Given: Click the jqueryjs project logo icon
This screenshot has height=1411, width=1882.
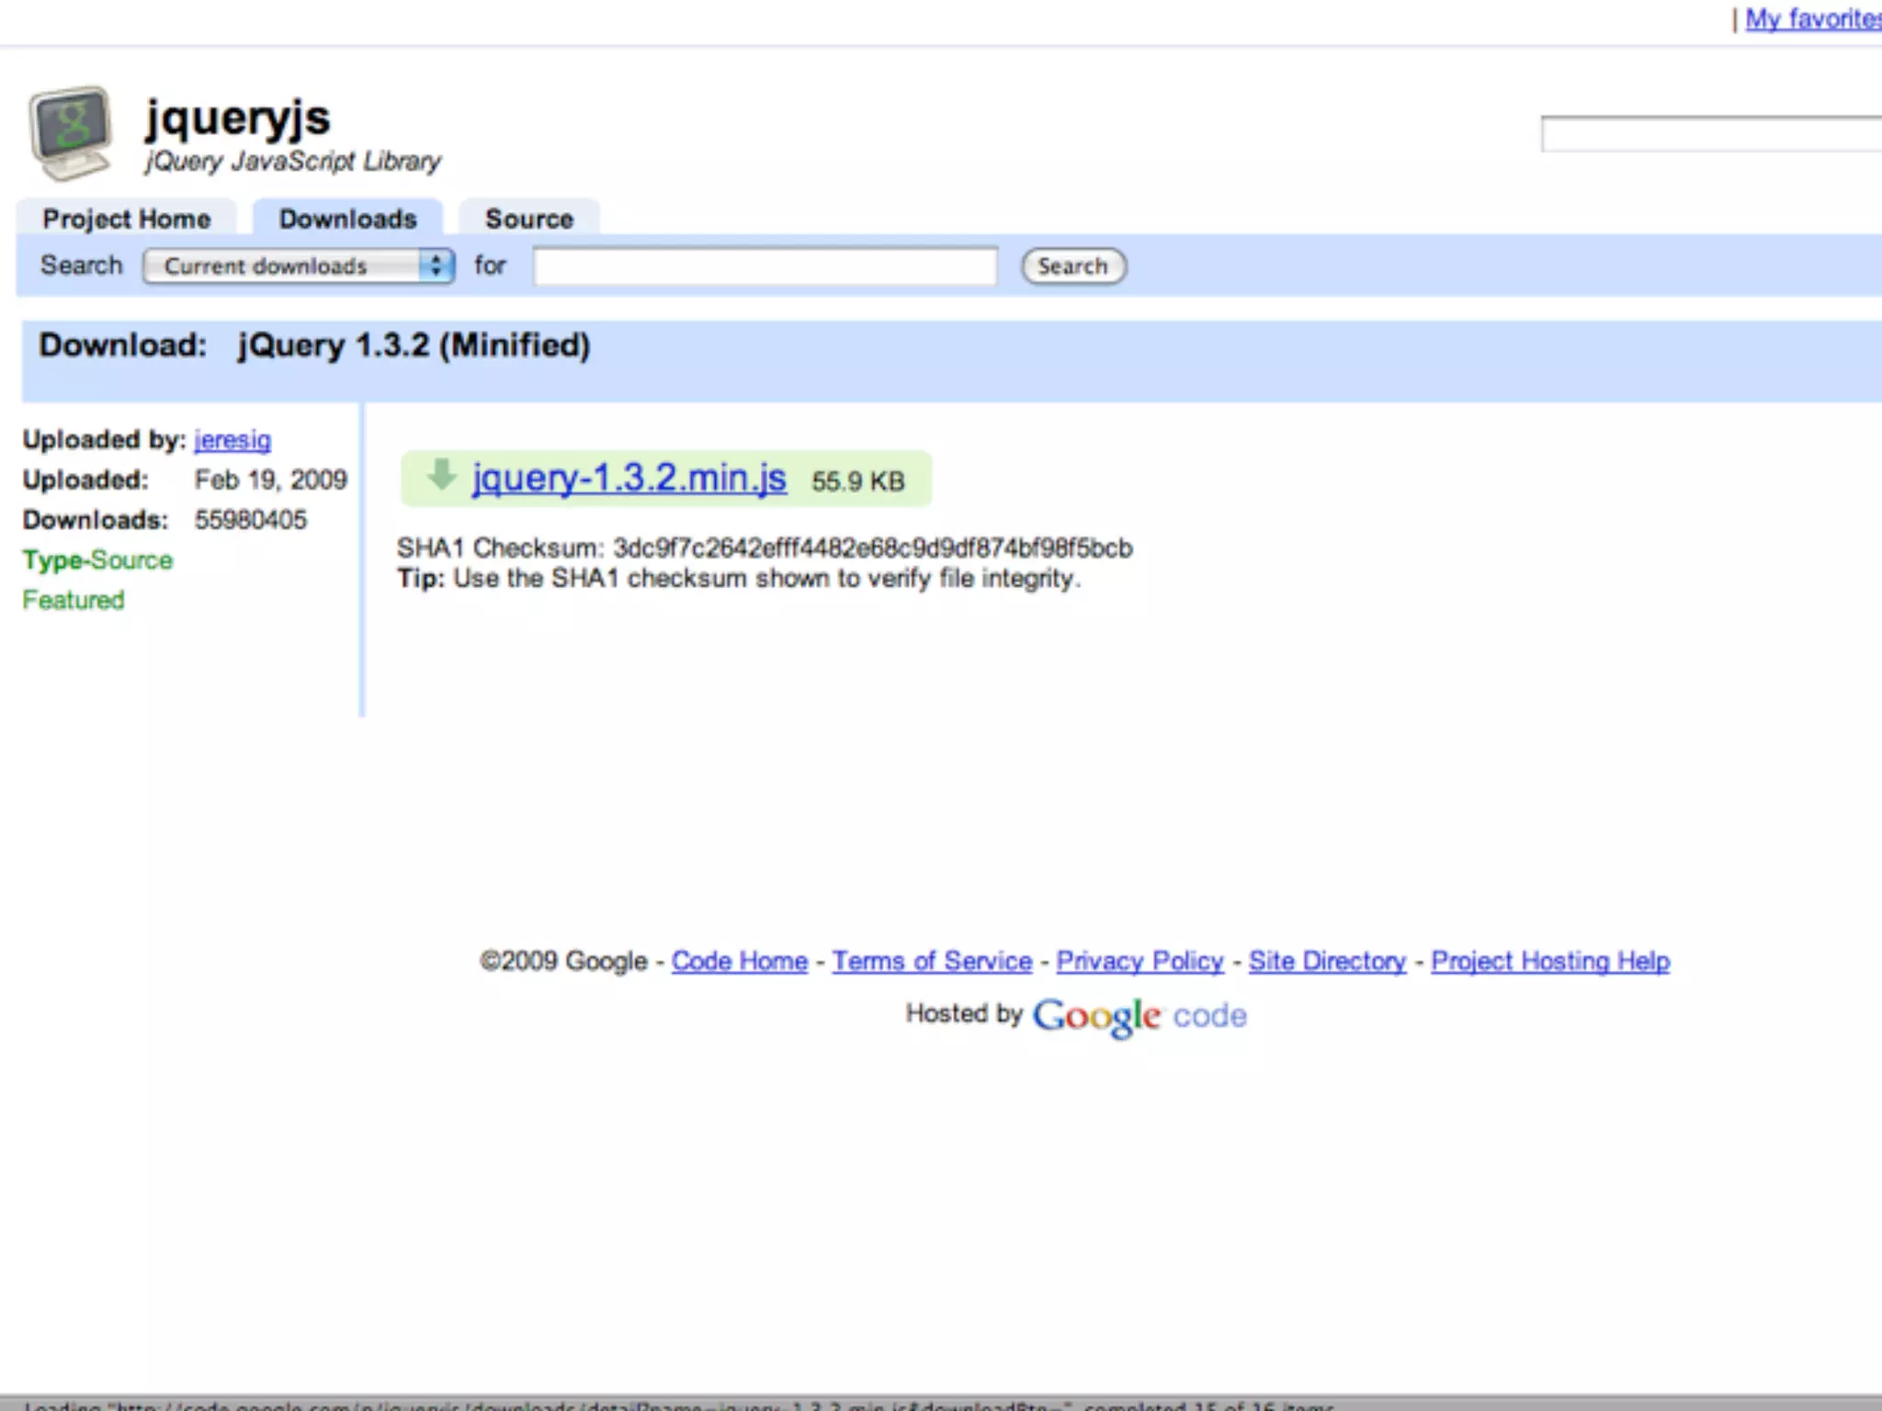Looking at the screenshot, I should pos(71,133).
